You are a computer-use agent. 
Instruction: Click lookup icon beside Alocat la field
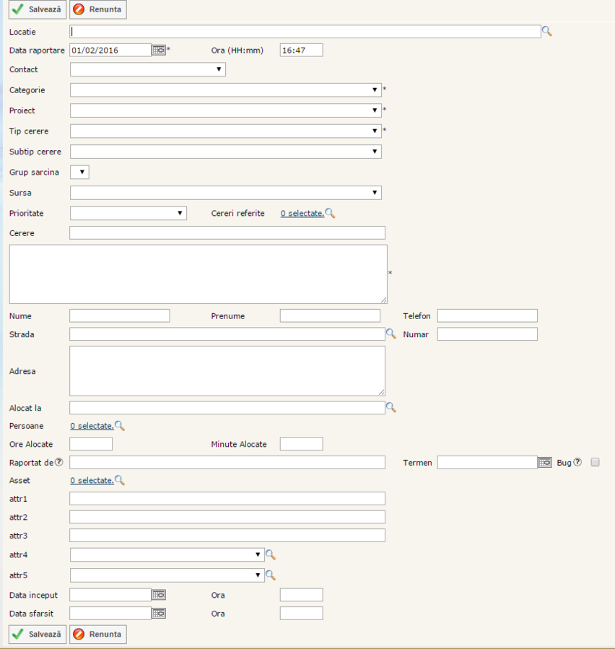391,407
